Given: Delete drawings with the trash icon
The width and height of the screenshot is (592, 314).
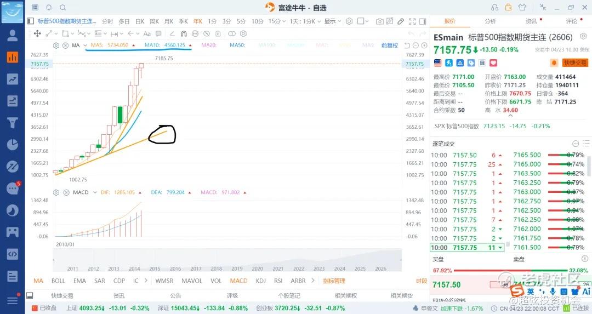Looking at the screenshot, I should coord(218,33).
